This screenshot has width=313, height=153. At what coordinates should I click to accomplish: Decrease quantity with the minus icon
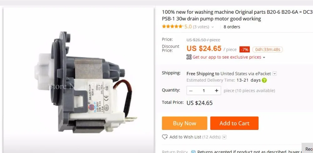(x=191, y=91)
